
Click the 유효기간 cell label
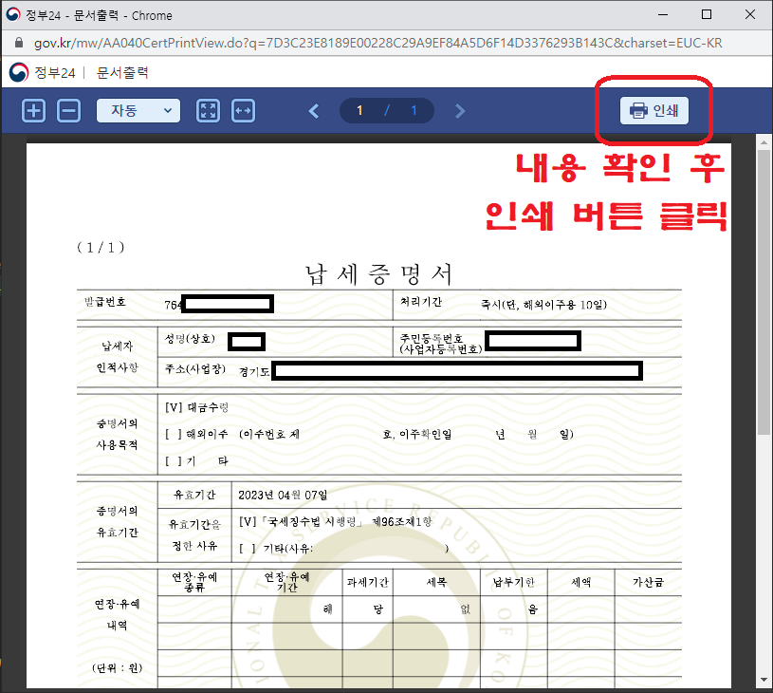194,495
